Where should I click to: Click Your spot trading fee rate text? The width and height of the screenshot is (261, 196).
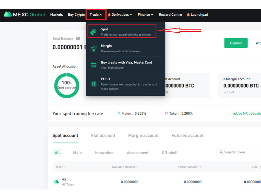pos(78,114)
